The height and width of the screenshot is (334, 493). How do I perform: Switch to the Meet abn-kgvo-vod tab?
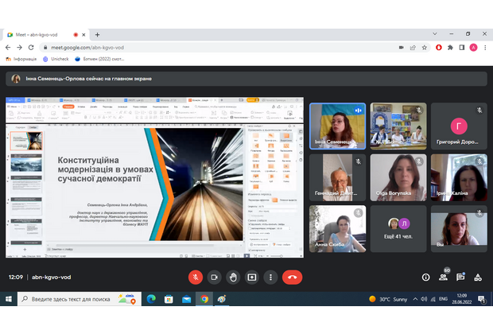44,35
